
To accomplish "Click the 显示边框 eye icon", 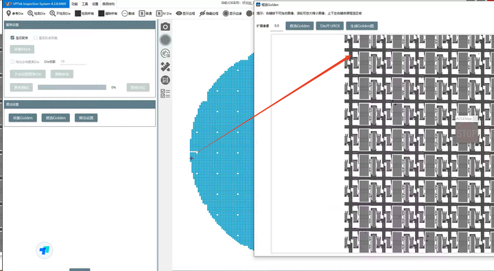I will click(x=185, y=13).
